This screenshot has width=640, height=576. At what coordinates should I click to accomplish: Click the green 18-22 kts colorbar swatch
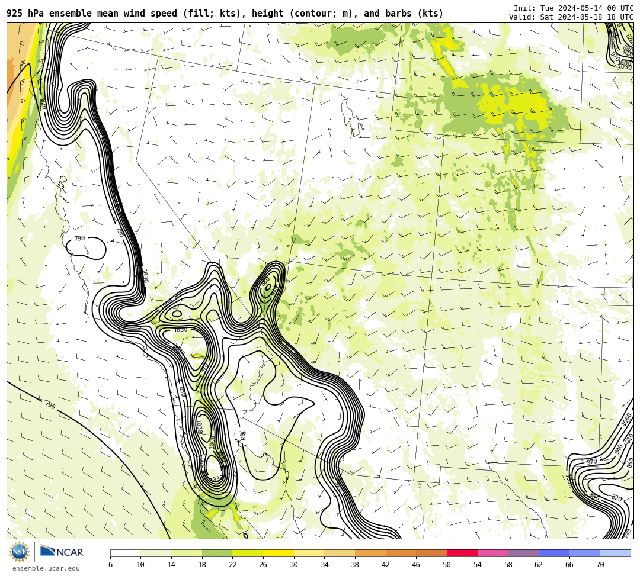217,553
